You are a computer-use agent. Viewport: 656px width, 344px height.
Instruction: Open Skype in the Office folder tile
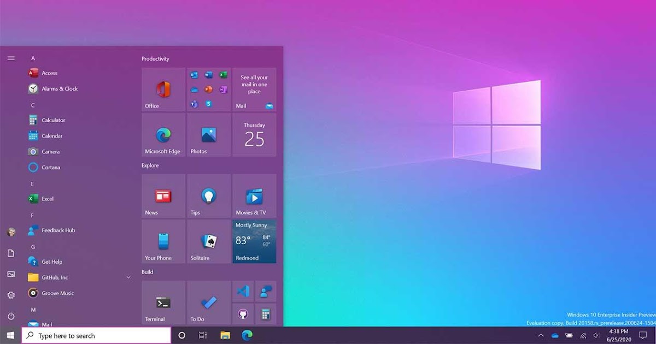click(209, 104)
